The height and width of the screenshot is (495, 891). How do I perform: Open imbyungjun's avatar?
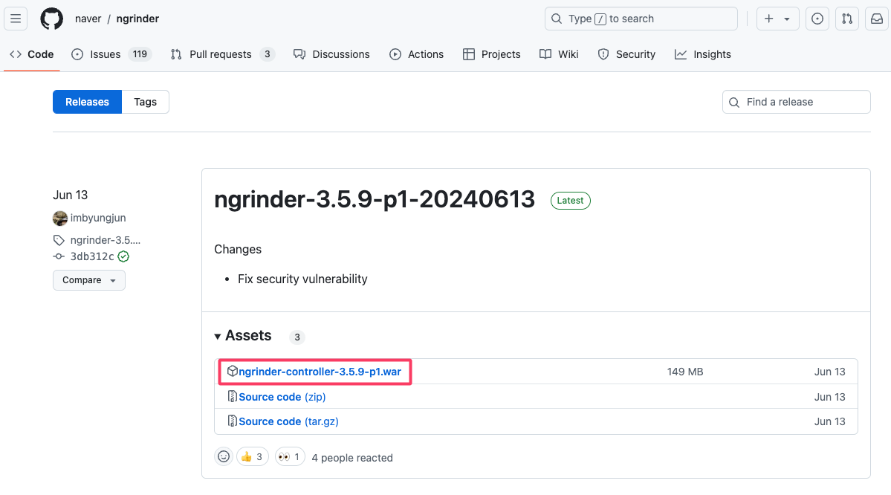tap(60, 219)
